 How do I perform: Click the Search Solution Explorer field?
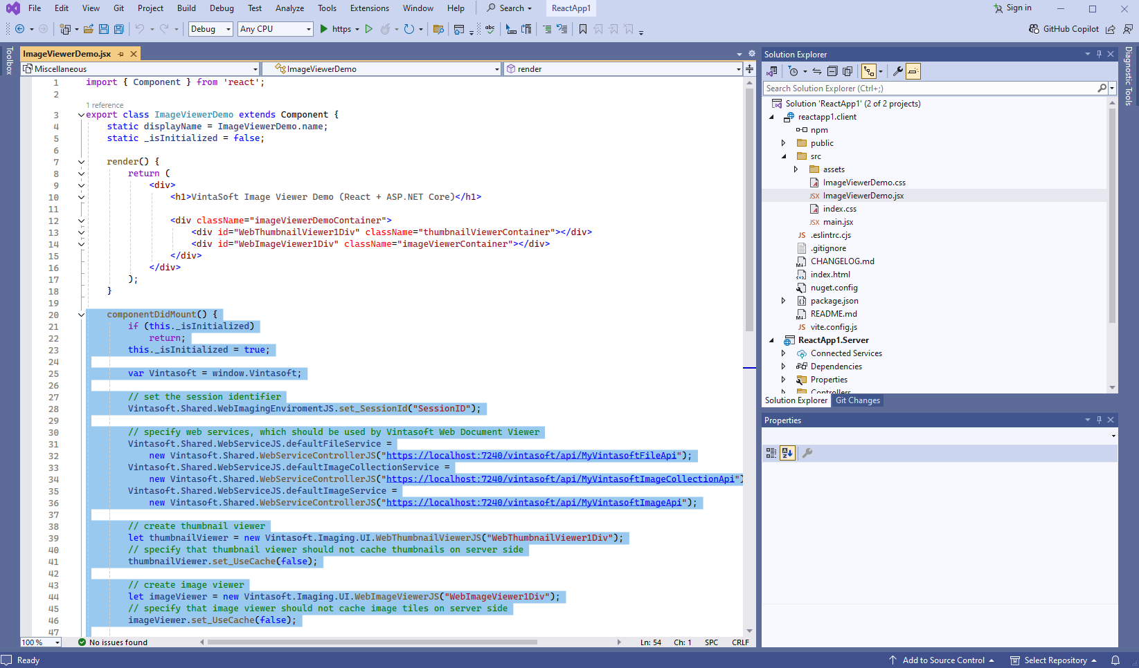(929, 89)
